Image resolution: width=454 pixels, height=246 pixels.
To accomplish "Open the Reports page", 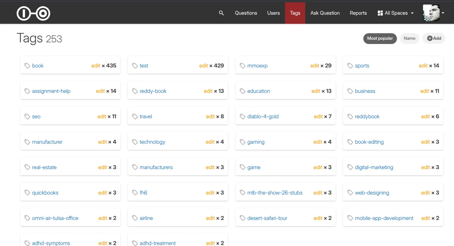I will 358,13.
